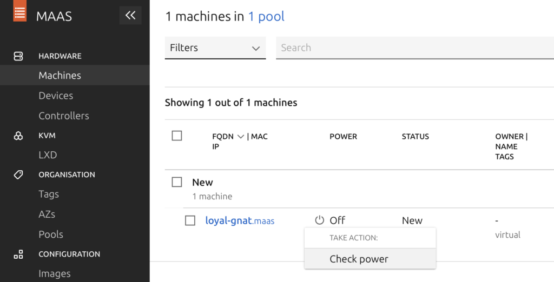Click the power icon for loyal-gnat
Image resolution: width=554 pixels, height=282 pixels.
tap(319, 220)
